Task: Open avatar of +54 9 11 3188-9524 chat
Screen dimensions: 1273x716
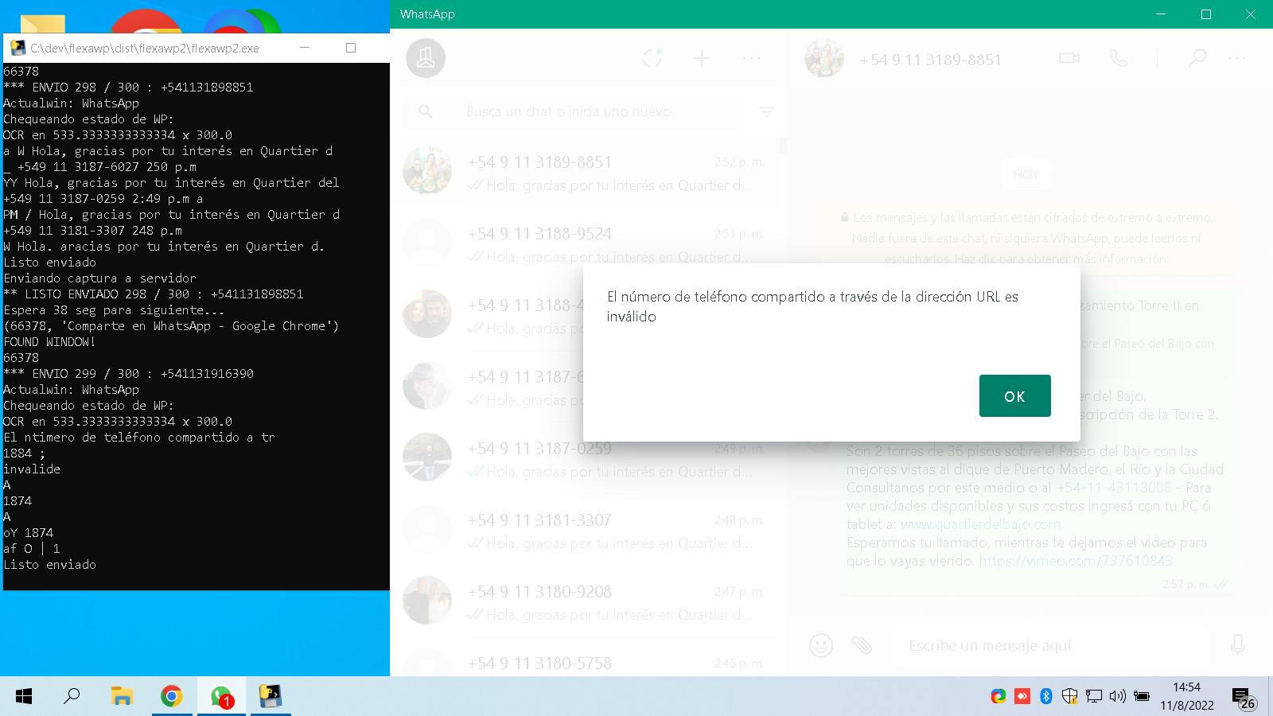Action: click(x=427, y=243)
